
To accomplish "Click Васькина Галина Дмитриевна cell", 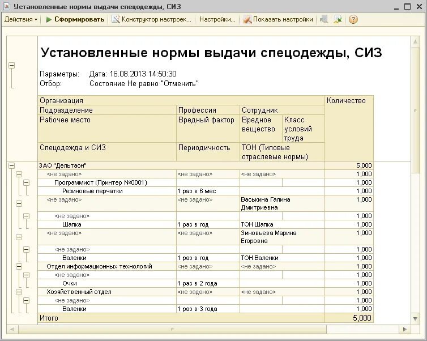I will click(x=282, y=203).
